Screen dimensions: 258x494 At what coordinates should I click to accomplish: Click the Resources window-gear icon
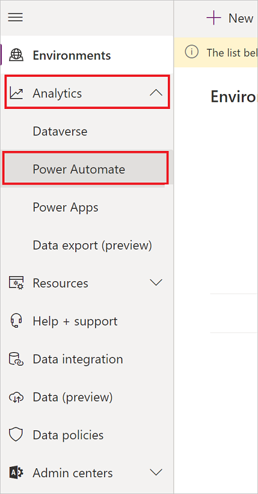click(x=15, y=283)
